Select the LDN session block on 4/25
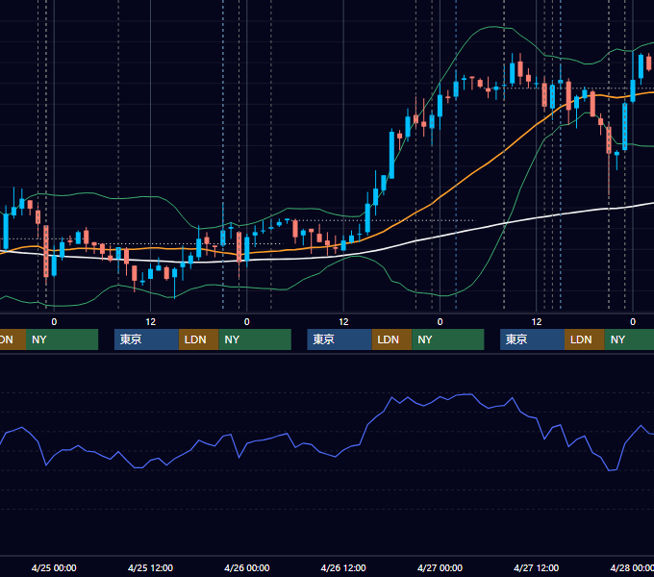This screenshot has height=577, width=654. point(198,339)
